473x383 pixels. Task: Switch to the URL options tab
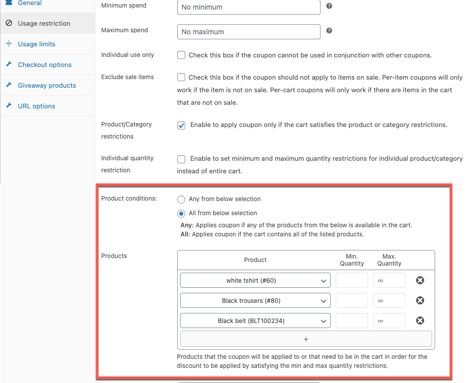click(x=36, y=106)
